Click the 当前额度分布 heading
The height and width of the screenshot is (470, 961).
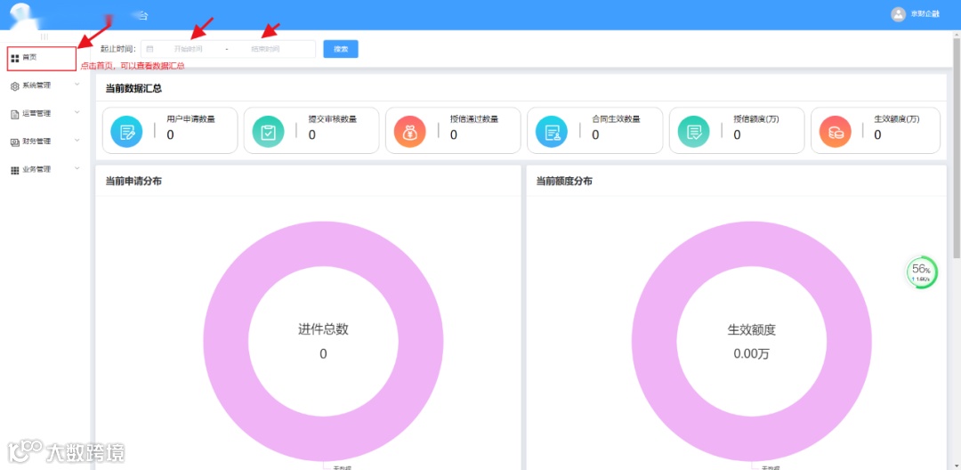coord(564,182)
